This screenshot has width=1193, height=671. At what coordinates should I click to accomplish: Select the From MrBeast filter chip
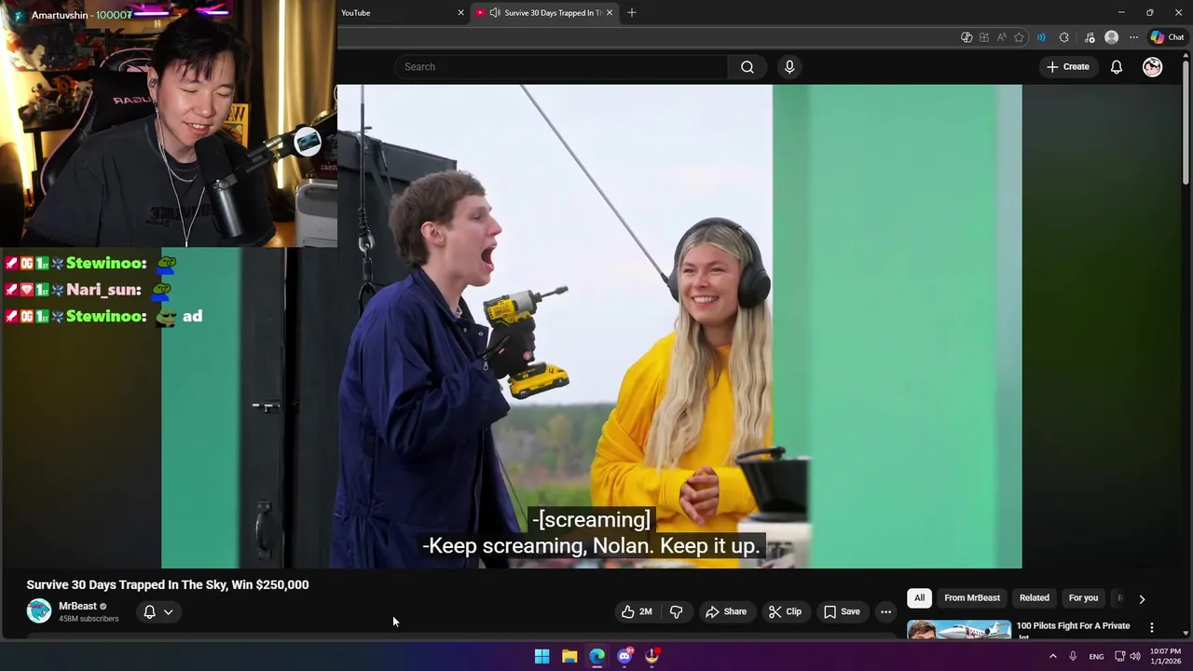pyautogui.click(x=972, y=598)
